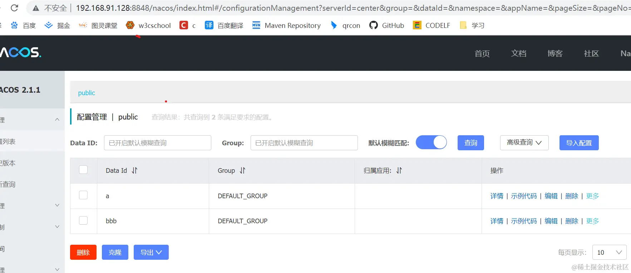This screenshot has height=273, width=631.
Task: Click the 导入配置 button
Action: click(579, 143)
